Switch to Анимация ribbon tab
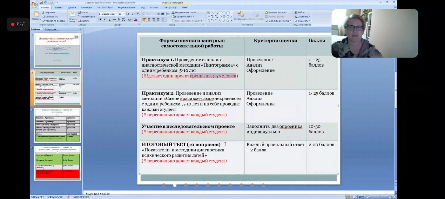445x199 pixels. (x=86, y=7)
